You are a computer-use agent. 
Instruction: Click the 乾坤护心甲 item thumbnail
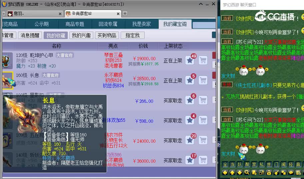[7, 60]
